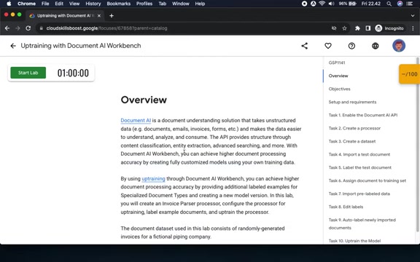Open Control Center in menu bar
Screen dimensions: 420x262
tap(409, 4)
